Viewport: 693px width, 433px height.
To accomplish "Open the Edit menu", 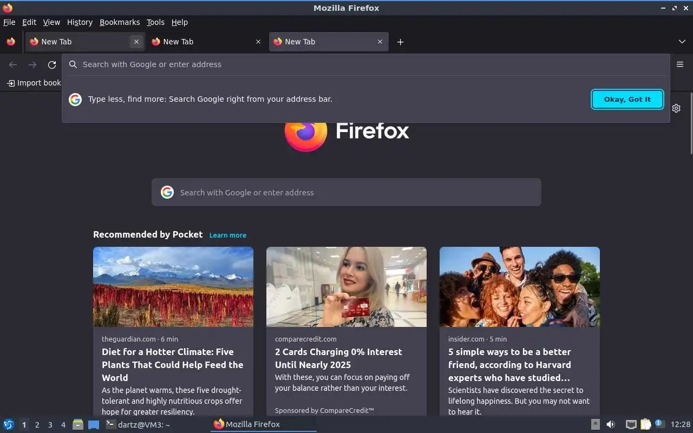I will (x=29, y=22).
